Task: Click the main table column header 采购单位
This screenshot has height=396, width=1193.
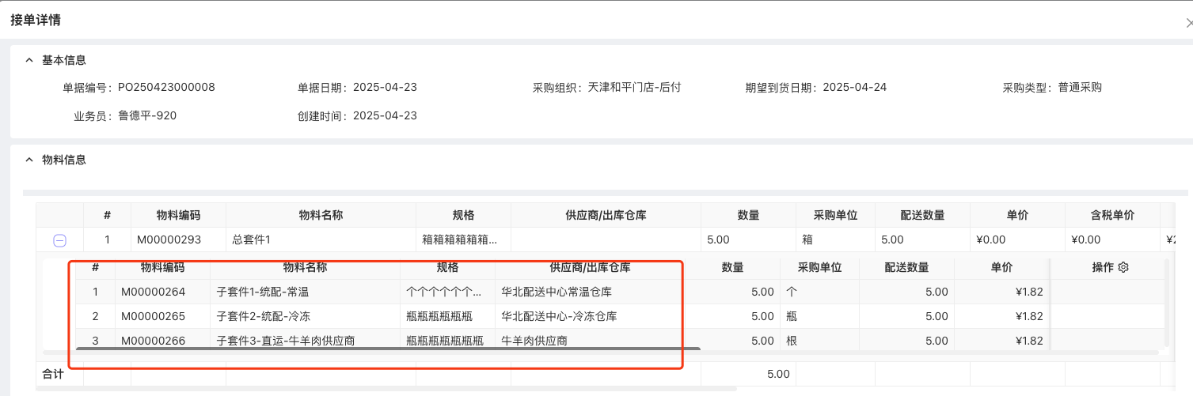Action: tap(835, 215)
